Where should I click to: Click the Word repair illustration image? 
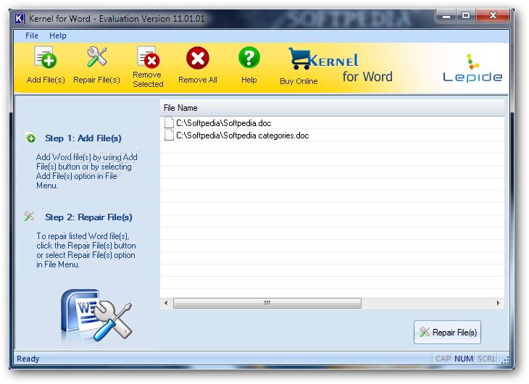(97, 315)
